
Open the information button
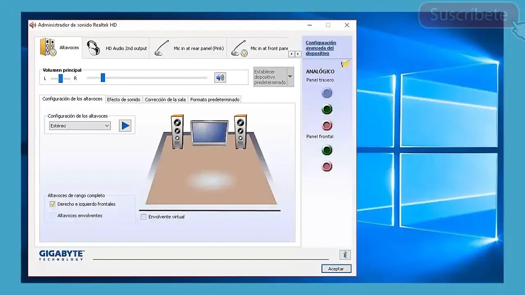click(345, 255)
